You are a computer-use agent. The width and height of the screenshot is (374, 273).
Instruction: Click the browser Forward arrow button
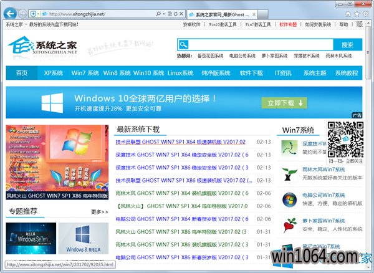click(22, 14)
